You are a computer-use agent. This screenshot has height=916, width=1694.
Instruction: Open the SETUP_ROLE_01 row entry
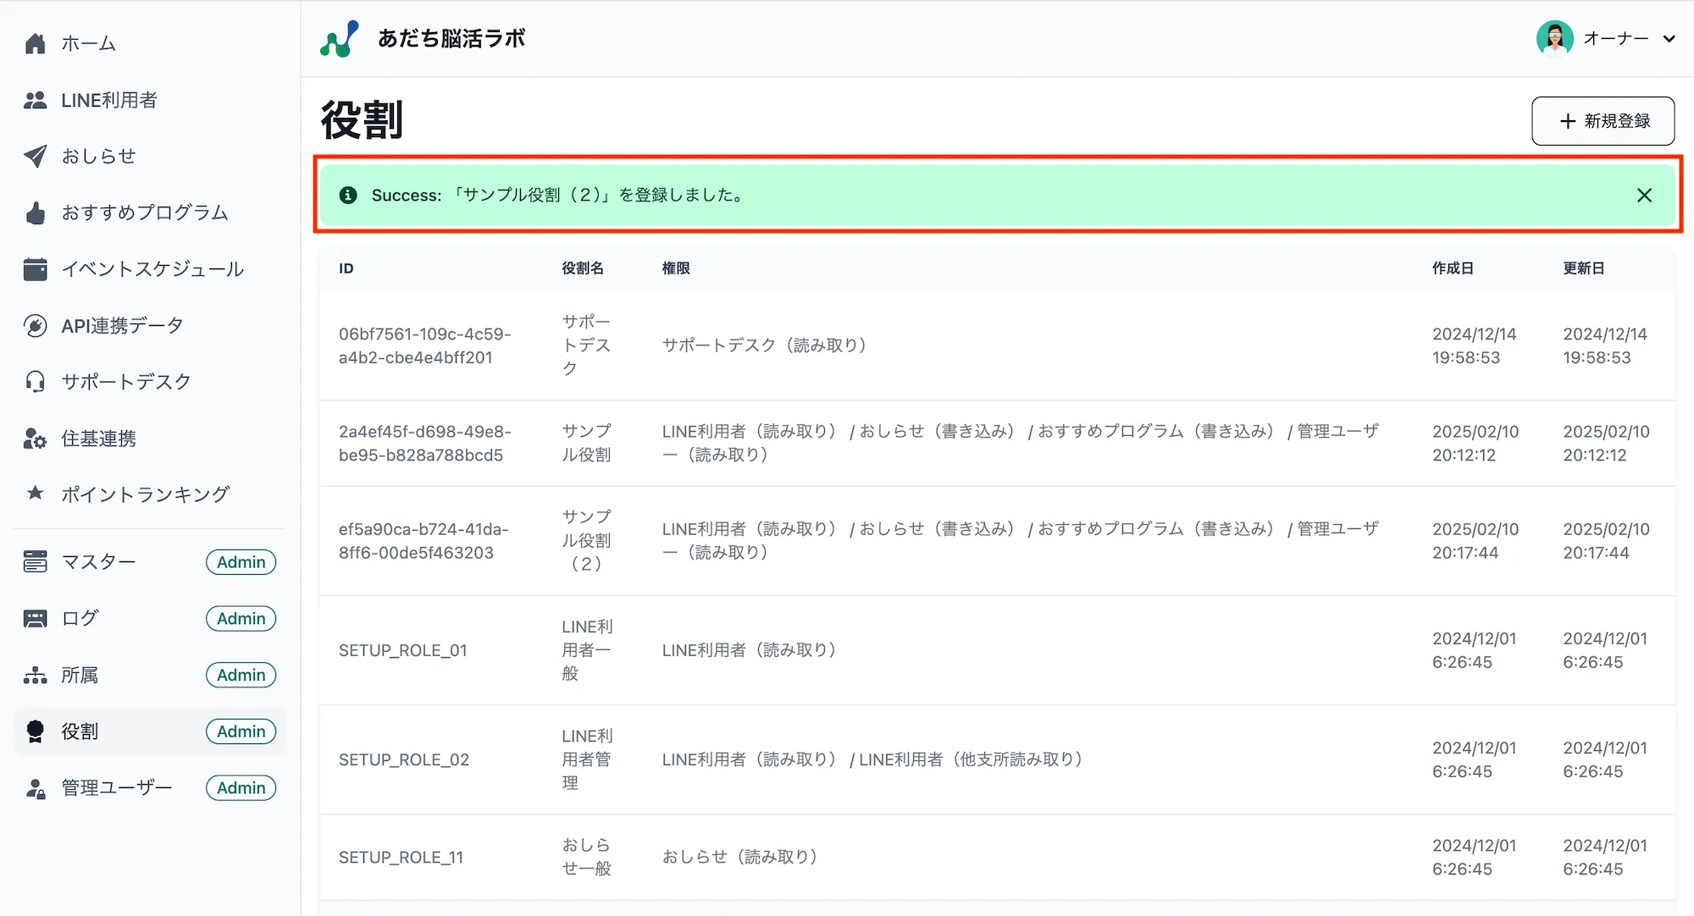(403, 650)
